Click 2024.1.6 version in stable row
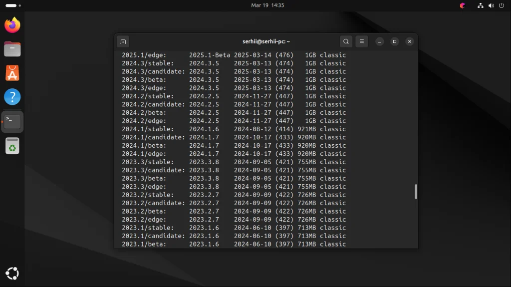 pyautogui.click(x=204, y=129)
